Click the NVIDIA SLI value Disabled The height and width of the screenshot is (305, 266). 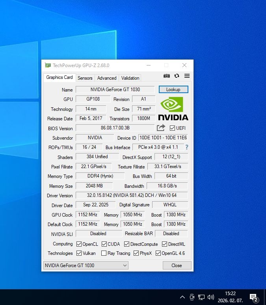click(x=99, y=234)
